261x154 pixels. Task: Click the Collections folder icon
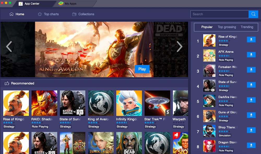(x=74, y=14)
